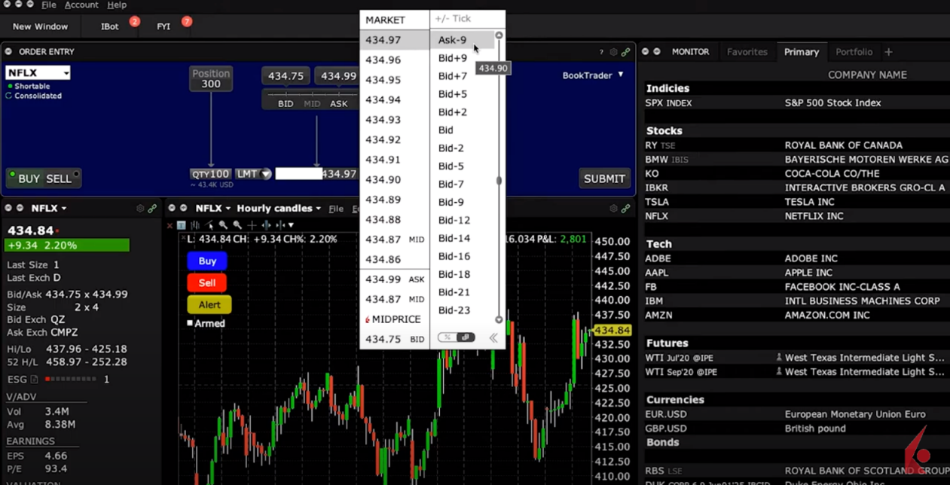Switch to the Portfolio tab
The image size is (950, 485).
(x=854, y=52)
